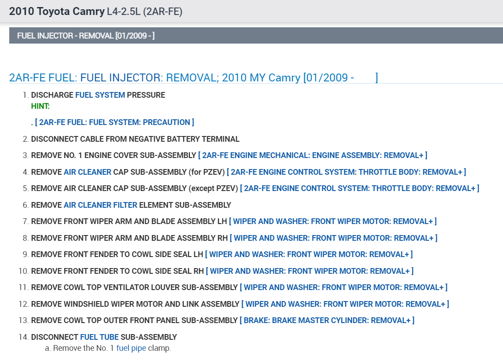The image size is (503, 364).
Task: Open ENGINE ASSEMBLY: REMOVAL link in step 3
Action: tap(313, 155)
